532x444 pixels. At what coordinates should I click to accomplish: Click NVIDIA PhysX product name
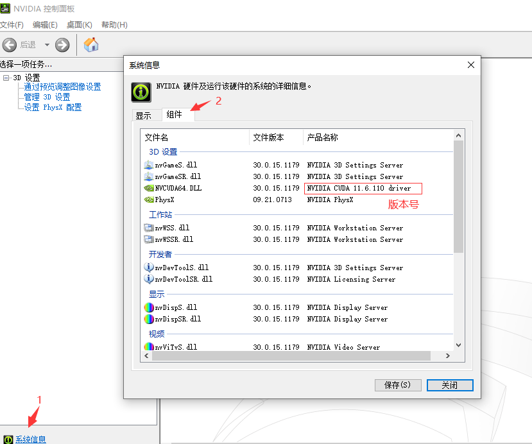click(x=330, y=200)
